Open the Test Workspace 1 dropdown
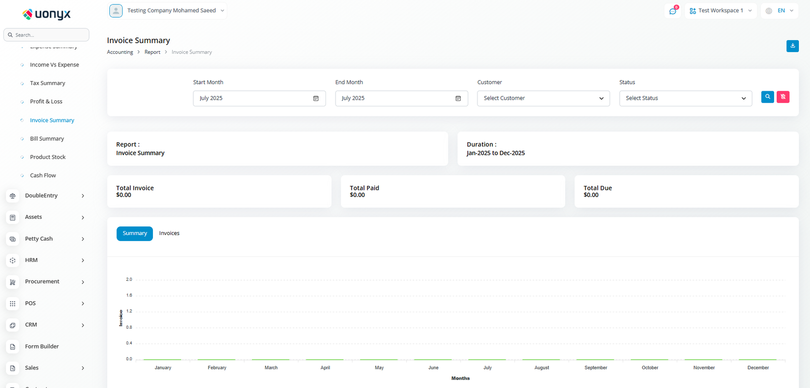 point(720,11)
